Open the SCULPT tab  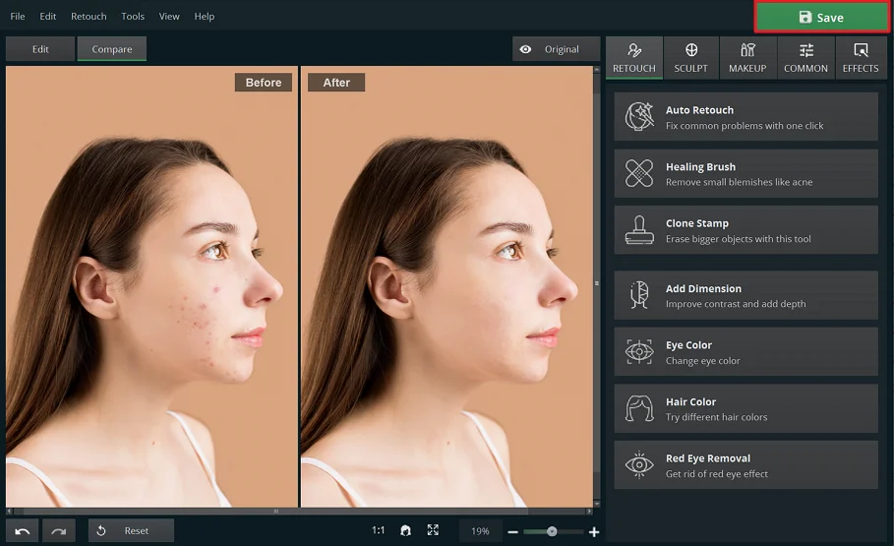click(x=691, y=58)
